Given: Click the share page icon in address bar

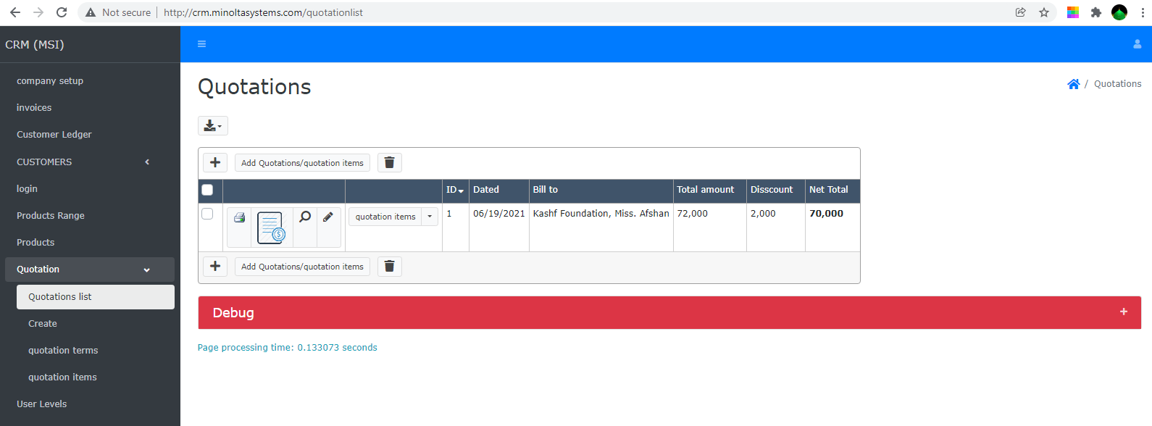Looking at the screenshot, I should click(1021, 12).
